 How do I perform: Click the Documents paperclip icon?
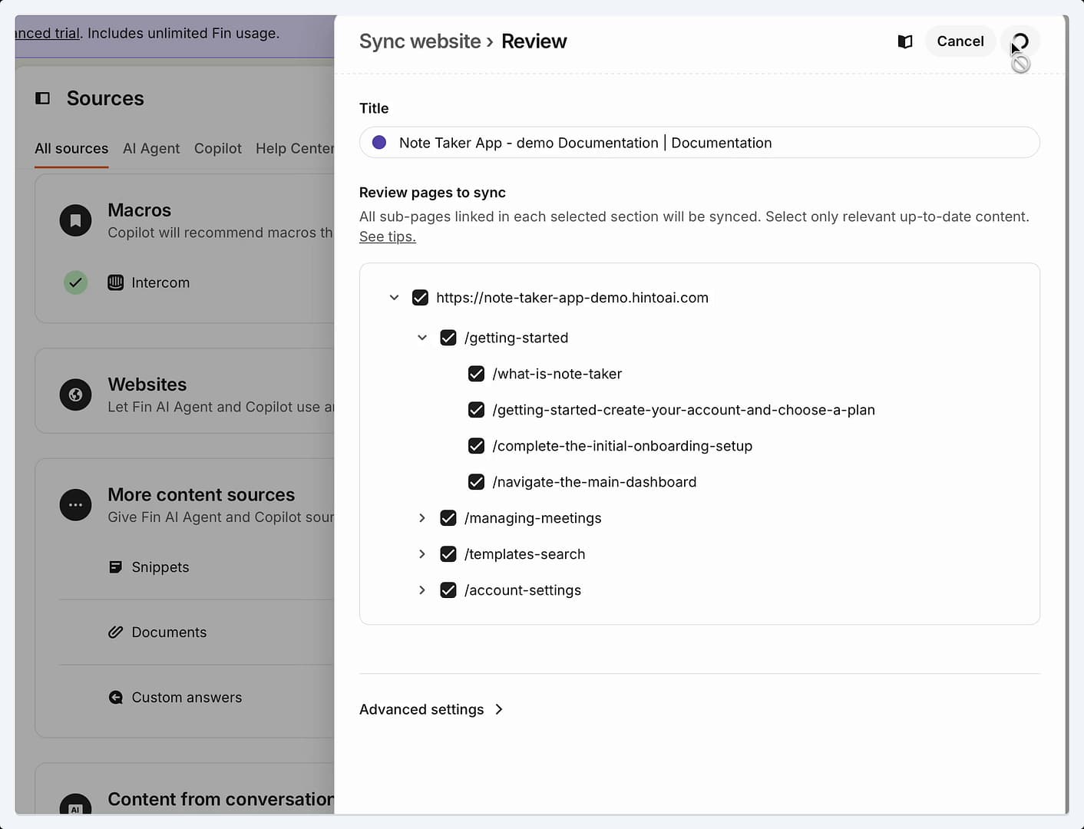point(116,632)
